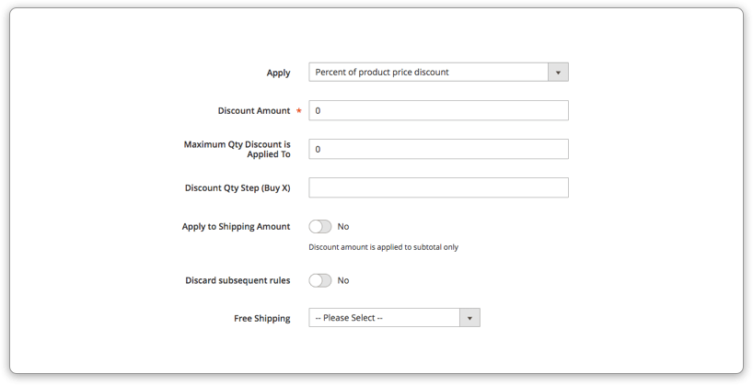Click 'No' beside Discard subsequent rules toggle
This screenshot has width=753, height=385.
342,280
